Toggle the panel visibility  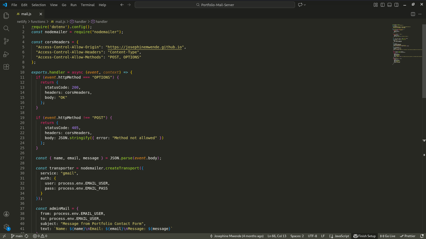click(x=389, y=5)
